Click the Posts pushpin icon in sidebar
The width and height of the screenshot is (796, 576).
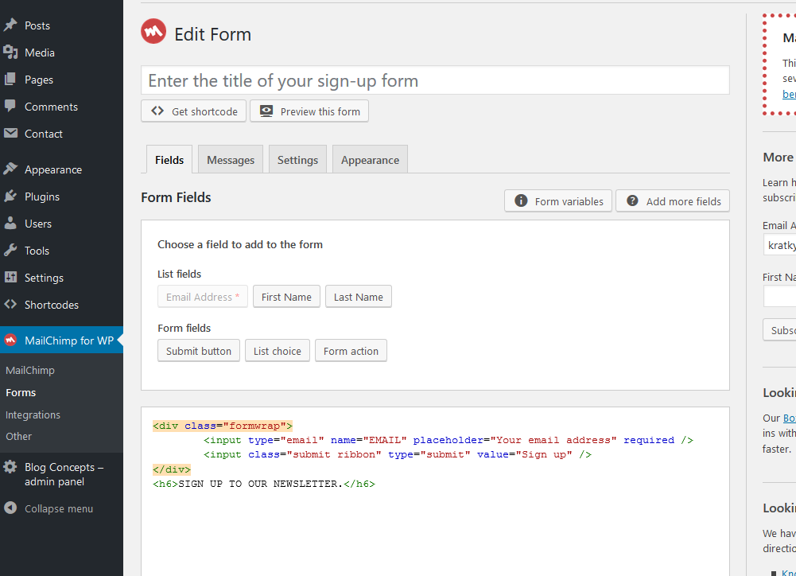pos(10,25)
